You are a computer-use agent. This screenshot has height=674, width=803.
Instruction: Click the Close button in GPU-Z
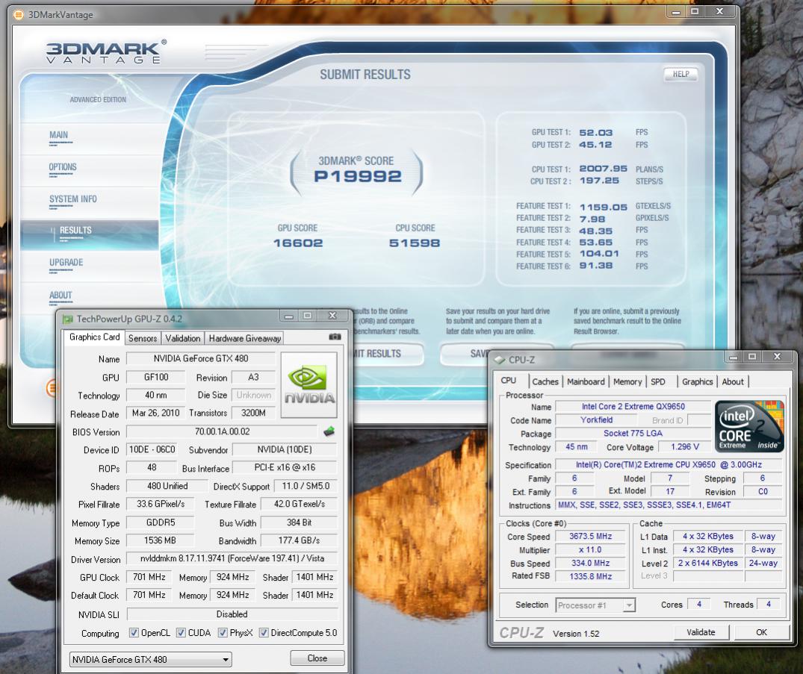(x=317, y=658)
